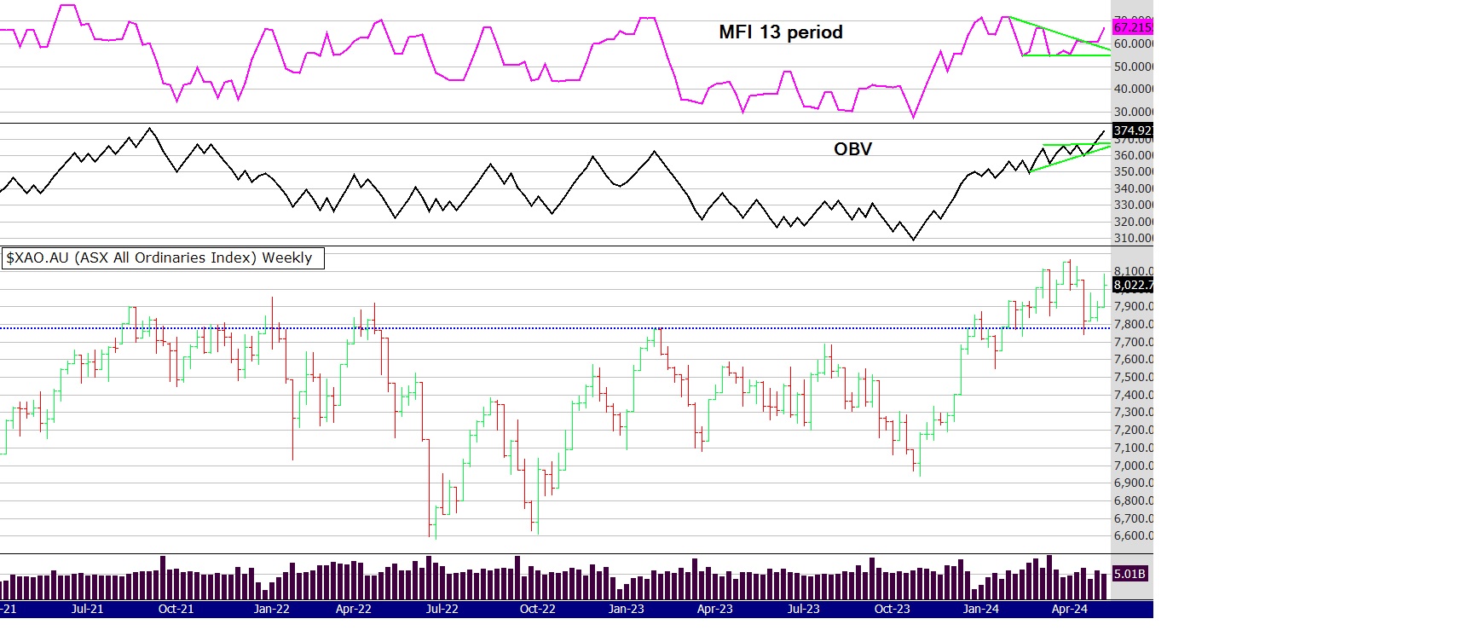Click the 7,000 price axis label
This screenshot has width=1479, height=642.
click(1134, 466)
